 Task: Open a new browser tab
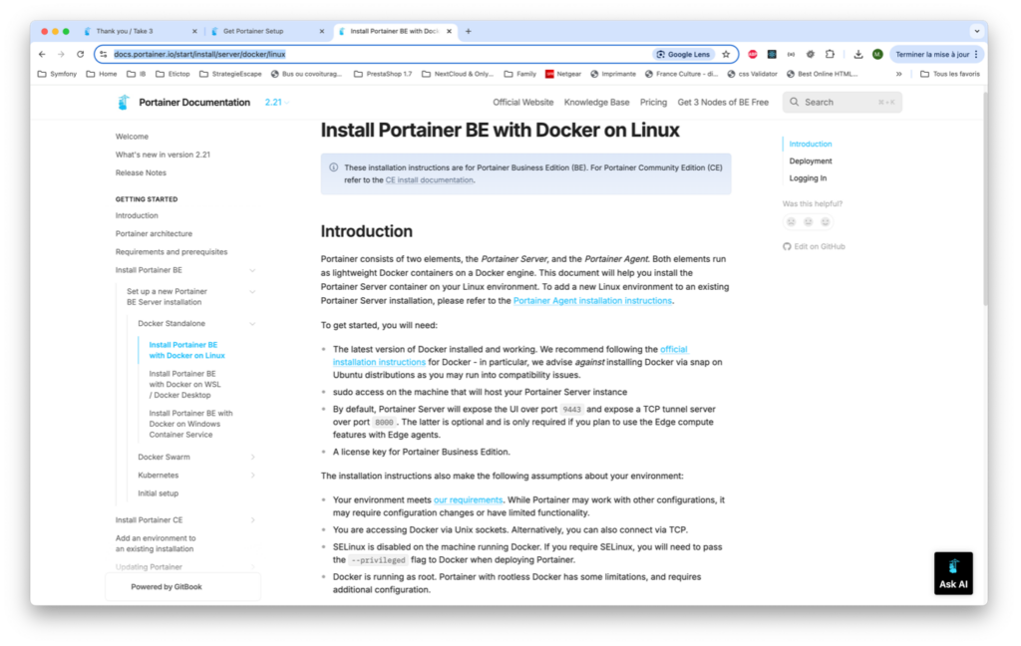[469, 31]
